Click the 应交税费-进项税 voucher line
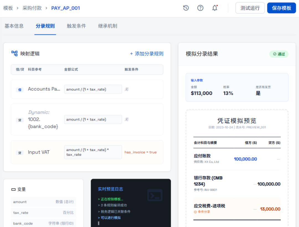Screen dimensions: 299x227 [237, 209]
